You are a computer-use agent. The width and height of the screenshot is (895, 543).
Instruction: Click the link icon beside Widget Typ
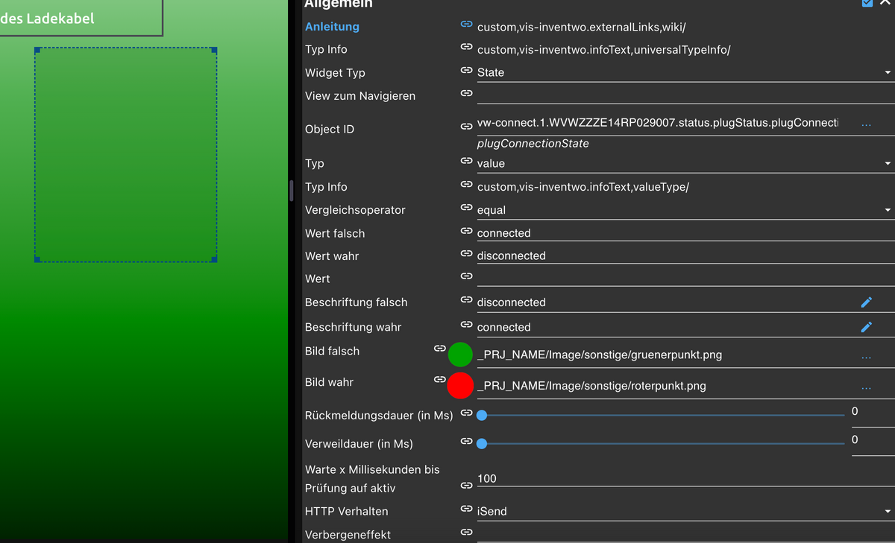click(x=466, y=70)
